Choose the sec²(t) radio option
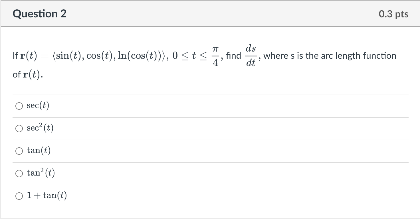Image resolution: width=420 pixels, height=220 pixels. (x=19, y=129)
